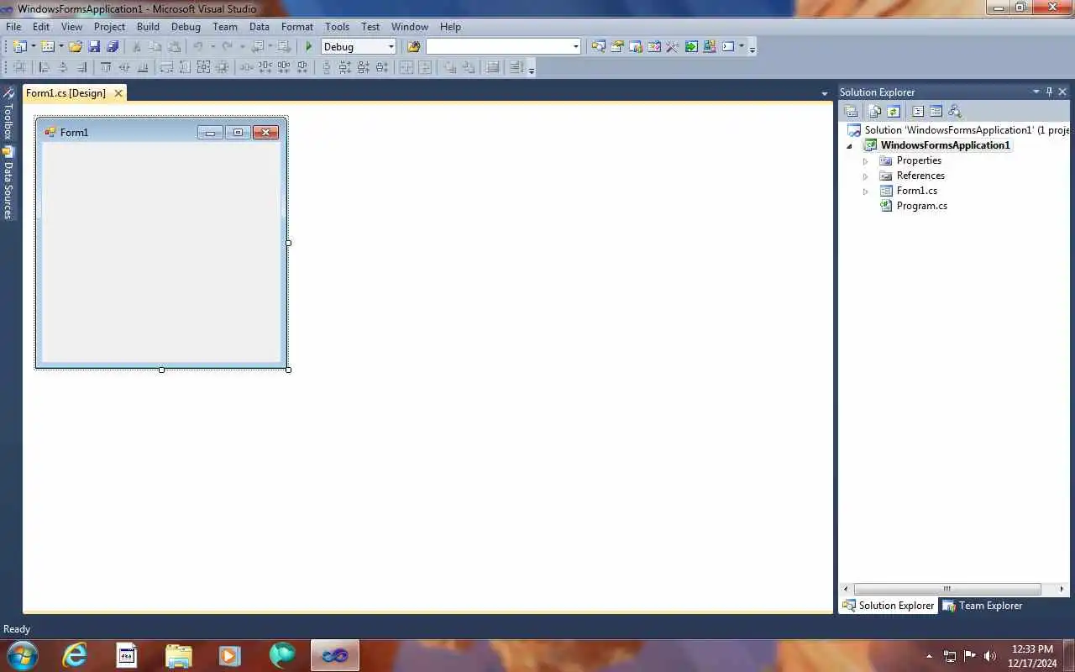The image size is (1075, 672).
Task: Collapse the WindowsFormsApplication1 project node
Action: click(x=849, y=145)
